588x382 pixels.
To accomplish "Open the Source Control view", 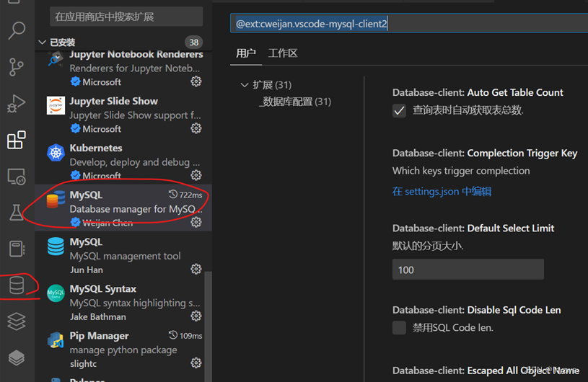I will tap(17, 67).
